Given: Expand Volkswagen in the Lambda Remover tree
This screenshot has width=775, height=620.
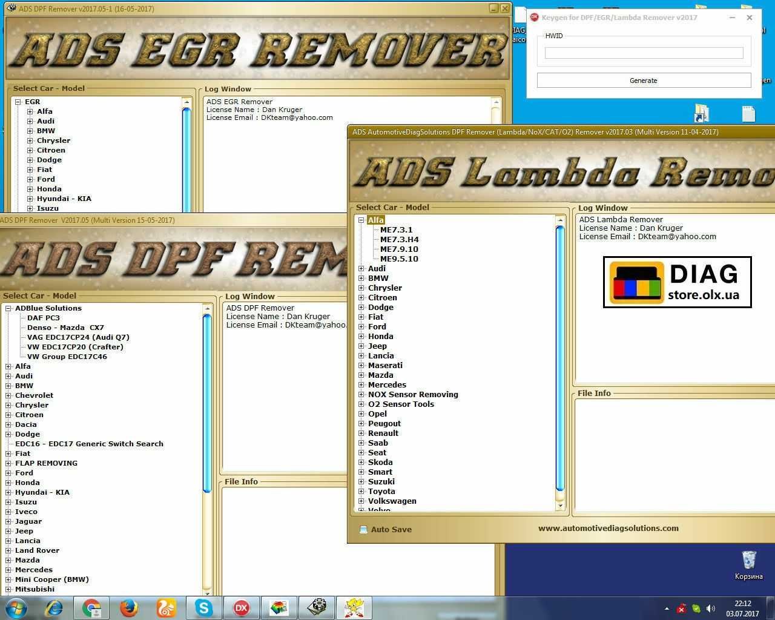Looking at the screenshot, I should 361,501.
